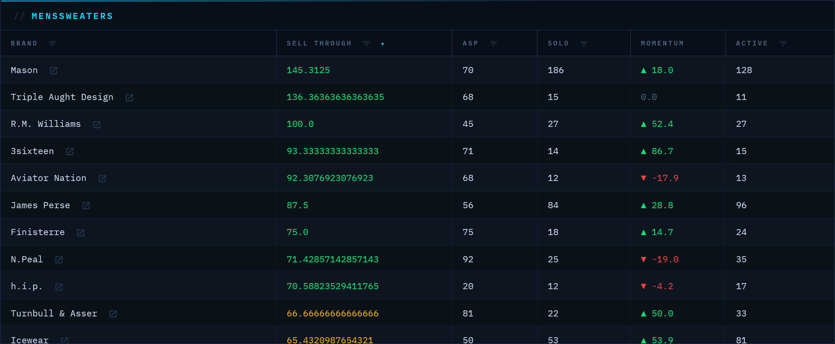This screenshot has width=835, height=344.
Task: Click Mason momentum value 18.0
Action: [x=657, y=70]
